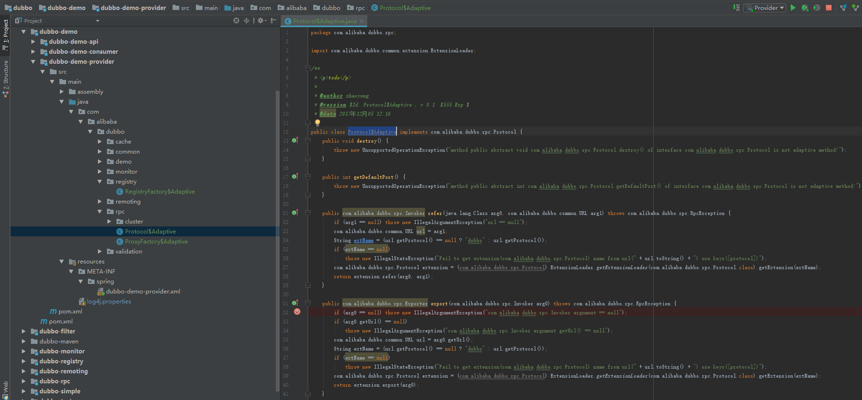Image resolution: width=862 pixels, height=400 pixels.
Task: Collapse all nodes in Project panel
Action: pyautogui.click(x=246, y=20)
